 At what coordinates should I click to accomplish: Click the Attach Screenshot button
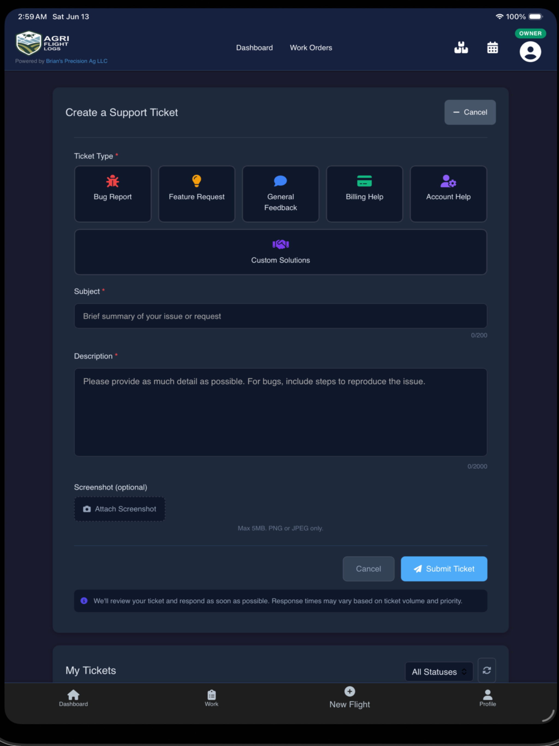pyautogui.click(x=120, y=509)
